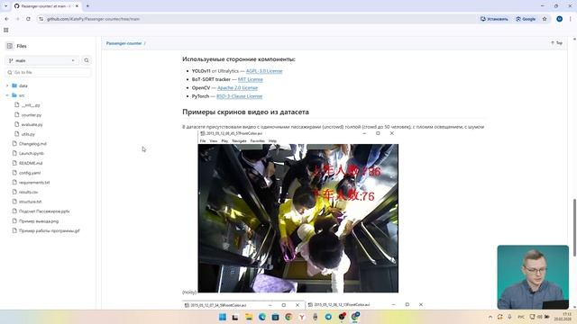Open the apps grid shortcut
Image resolution: width=577 pixels, height=324 pixels.
6,30
